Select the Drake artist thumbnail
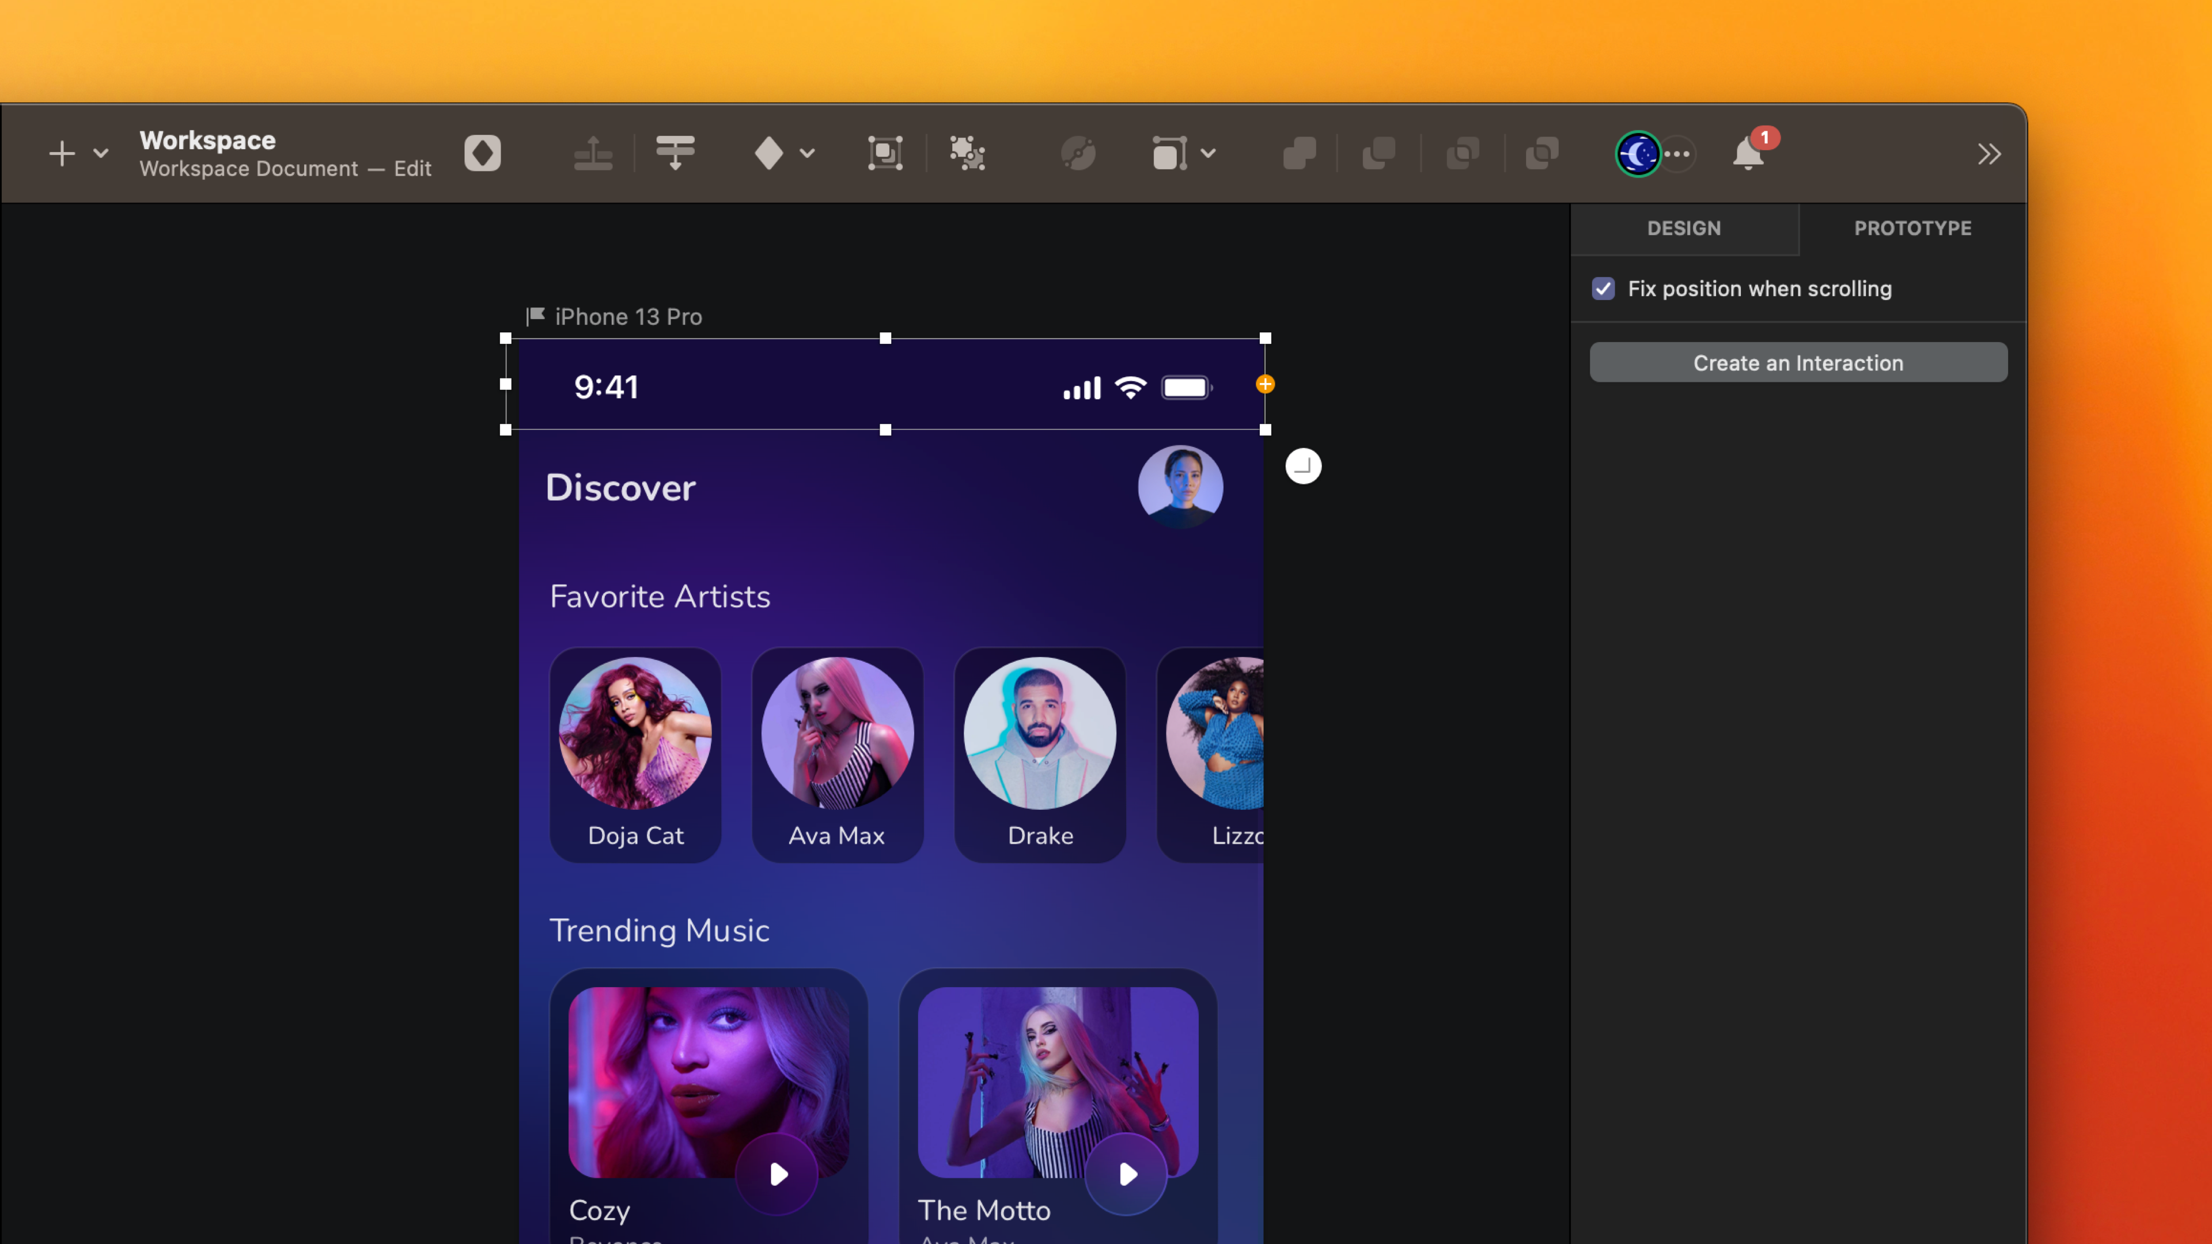2212x1244 pixels. tap(1040, 733)
